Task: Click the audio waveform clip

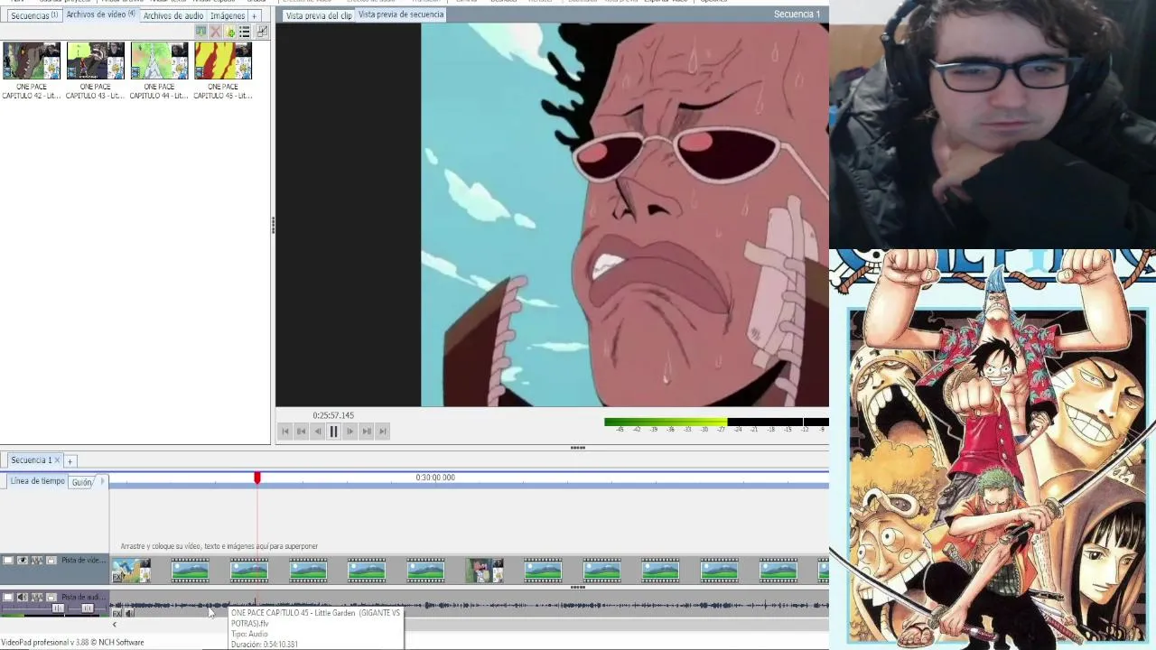Action: [x=469, y=605]
